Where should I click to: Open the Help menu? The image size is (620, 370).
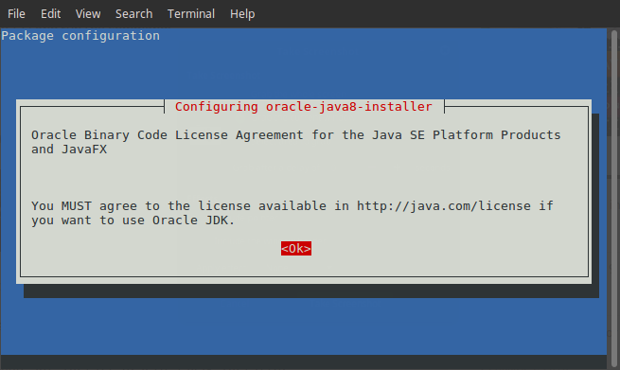pos(242,14)
